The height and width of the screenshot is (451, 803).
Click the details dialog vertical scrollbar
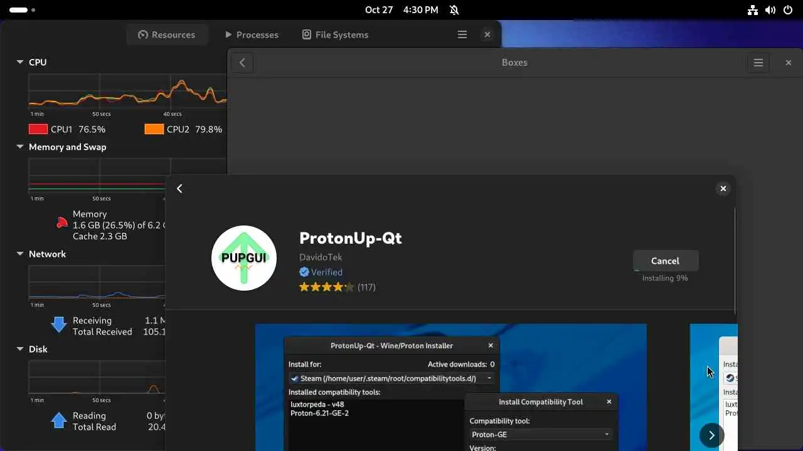point(735,259)
